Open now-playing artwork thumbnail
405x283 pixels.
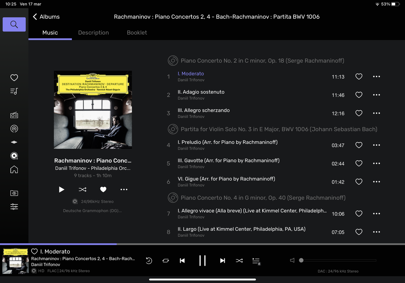pyautogui.click(x=16, y=261)
